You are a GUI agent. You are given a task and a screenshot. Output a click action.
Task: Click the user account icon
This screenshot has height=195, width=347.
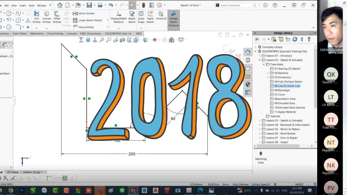(x=265, y=5)
